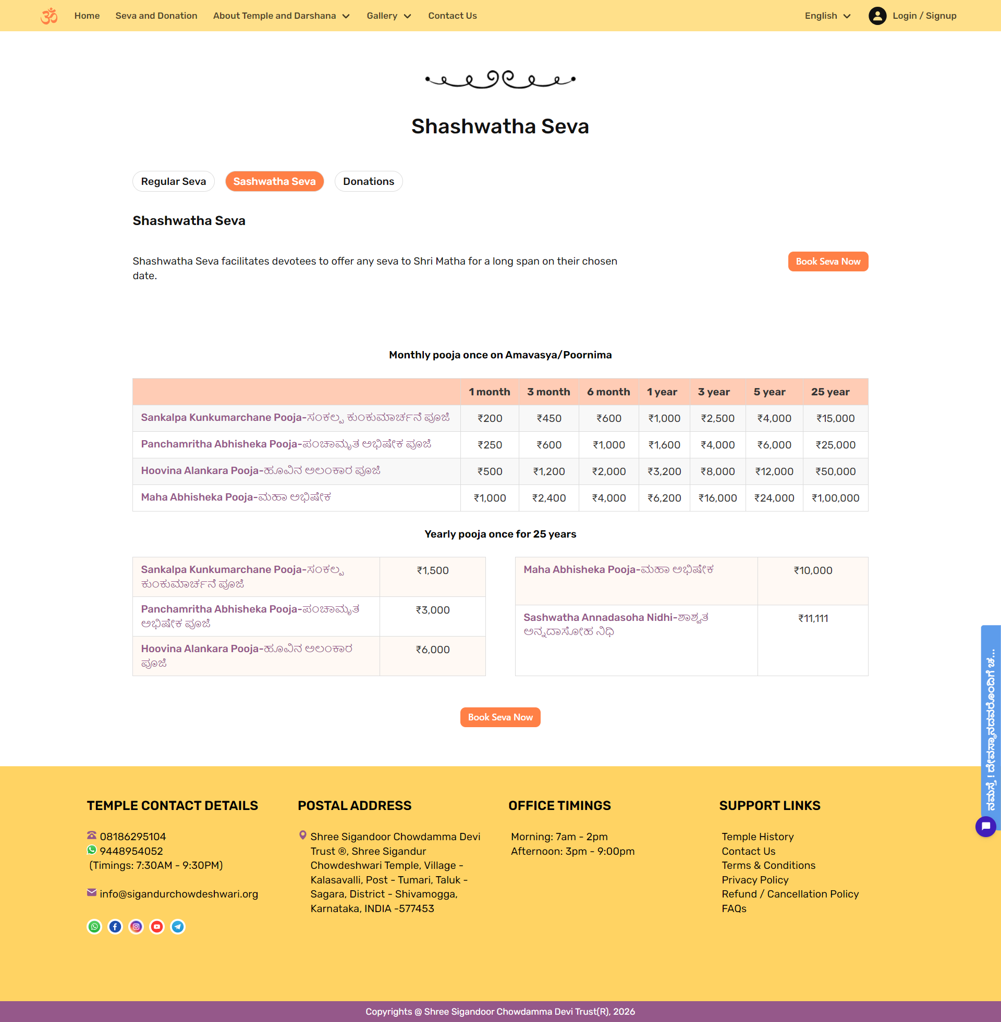The width and height of the screenshot is (1001, 1022).
Task: Open the Seva and Donation page
Action: click(x=156, y=16)
